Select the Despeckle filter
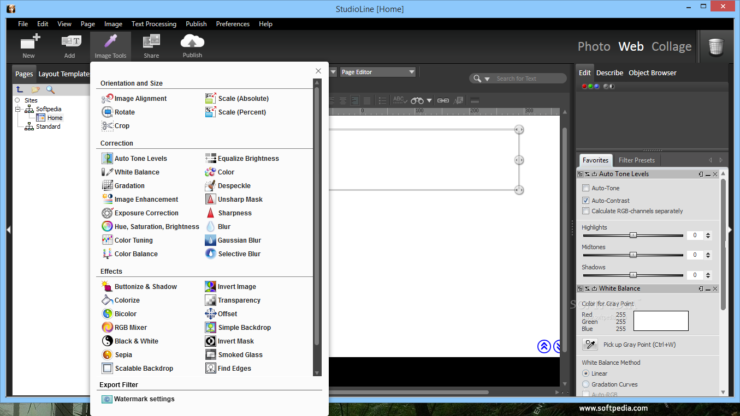740x416 pixels. (228, 186)
